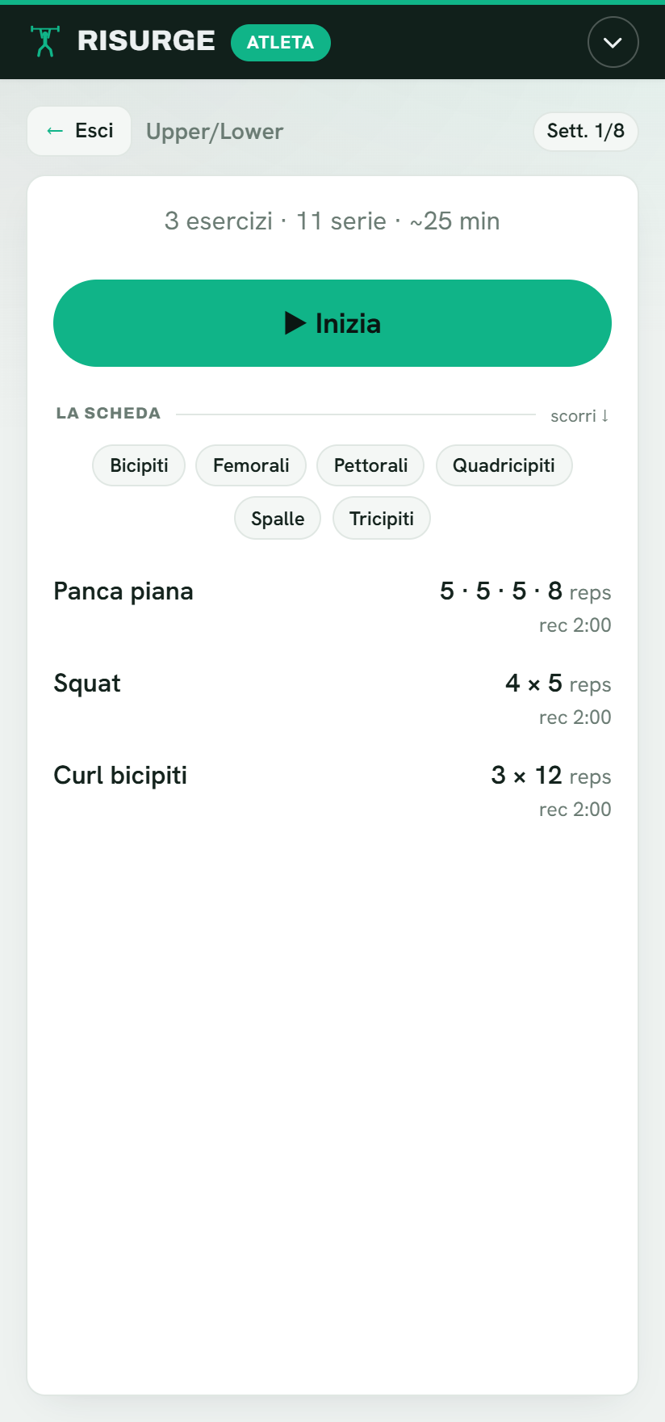665x1422 pixels.
Task: Open the Panca piana exercise row
Action: coord(332,607)
